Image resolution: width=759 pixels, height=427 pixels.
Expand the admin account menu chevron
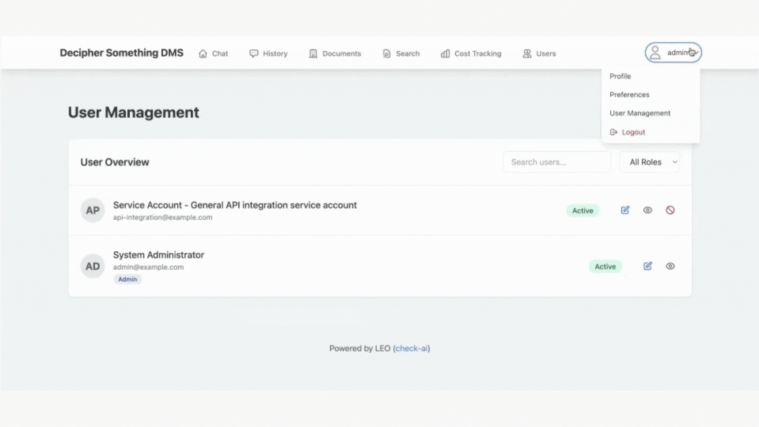coord(695,53)
